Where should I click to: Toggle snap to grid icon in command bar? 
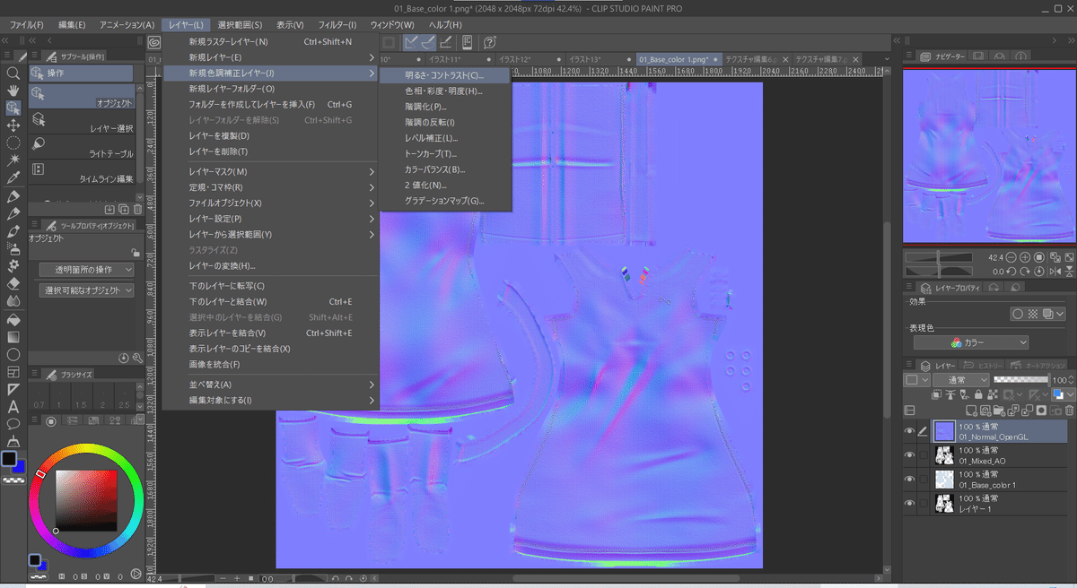click(446, 42)
